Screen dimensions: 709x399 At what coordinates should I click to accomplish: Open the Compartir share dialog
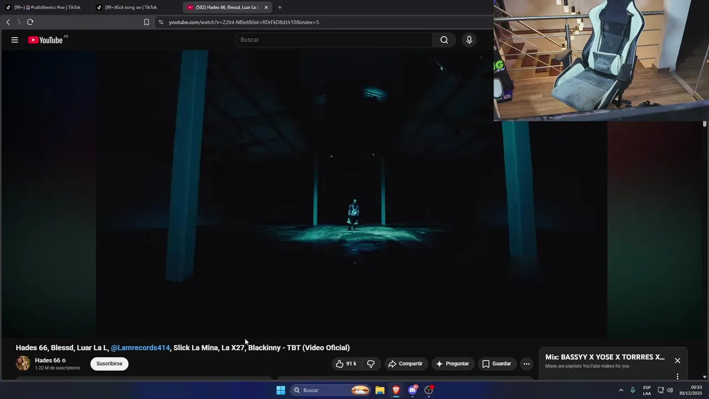405,364
